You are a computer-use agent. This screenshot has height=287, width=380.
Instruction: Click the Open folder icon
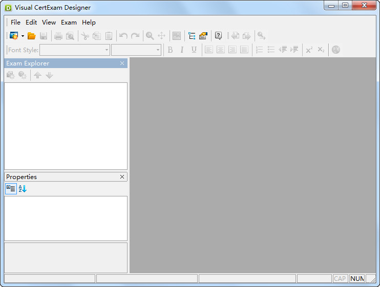[x=32, y=36]
